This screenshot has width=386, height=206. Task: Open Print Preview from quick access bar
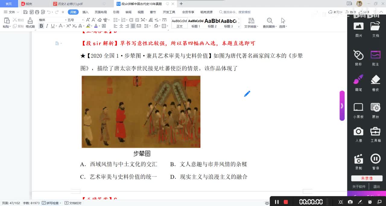(43, 12)
